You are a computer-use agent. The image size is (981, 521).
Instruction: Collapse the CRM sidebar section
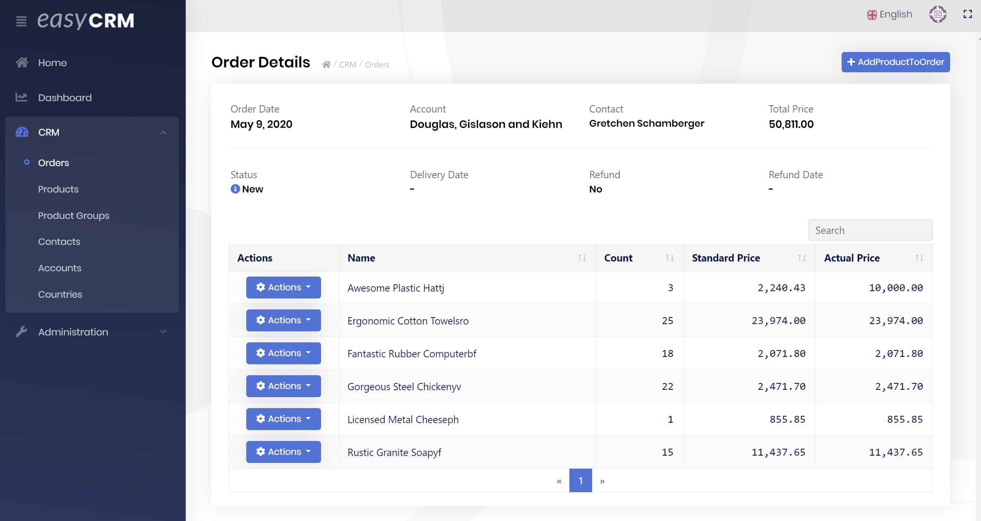163,132
